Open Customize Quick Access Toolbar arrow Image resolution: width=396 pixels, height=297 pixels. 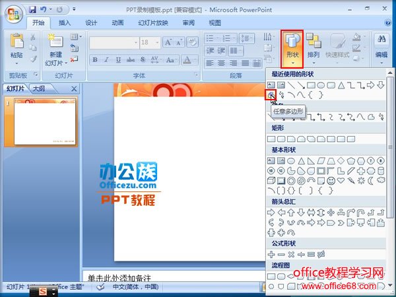74,9
